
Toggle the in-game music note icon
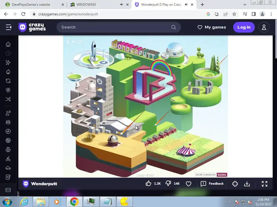(x=80, y=41)
